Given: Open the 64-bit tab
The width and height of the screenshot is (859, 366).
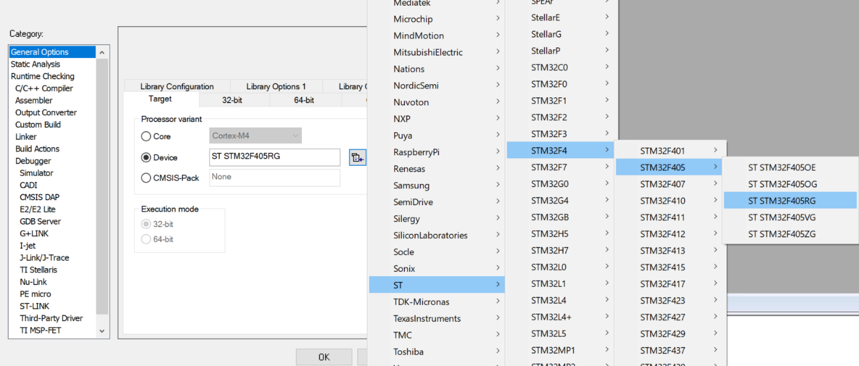Looking at the screenshot, I should pos(304,100).
